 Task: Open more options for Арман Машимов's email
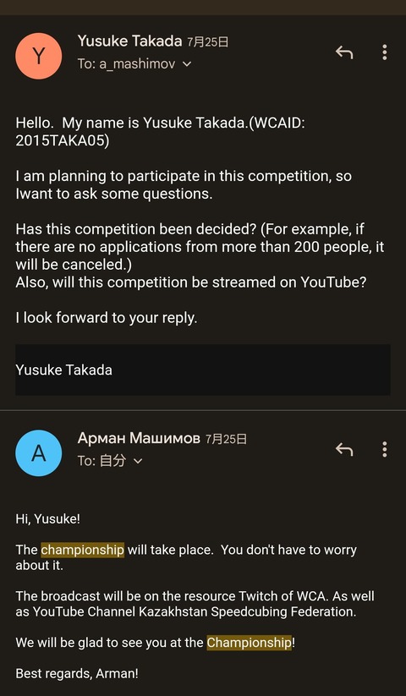tap(384, 449)
